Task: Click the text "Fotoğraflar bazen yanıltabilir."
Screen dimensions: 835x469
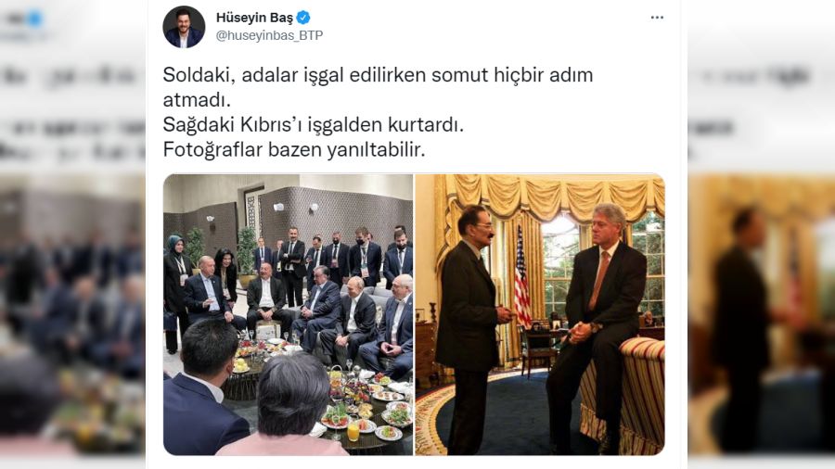Action: click(294, 149)
